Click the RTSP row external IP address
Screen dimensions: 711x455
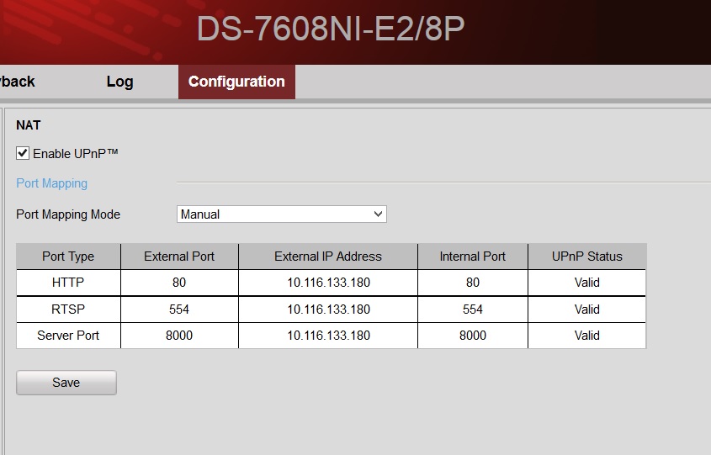pyautogui.click(x=328, y=309)
